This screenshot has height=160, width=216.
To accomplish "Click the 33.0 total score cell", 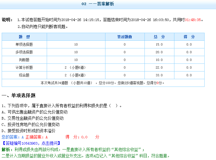I will click(159, 75).
